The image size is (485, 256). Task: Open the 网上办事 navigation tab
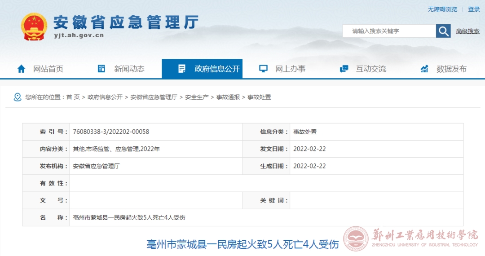(290, 69)
